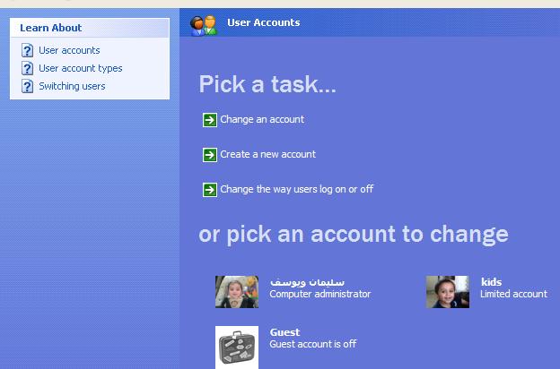The image size is (560, 369).
Task: Click the help icon beside User account types
Action: pos(28,68)
